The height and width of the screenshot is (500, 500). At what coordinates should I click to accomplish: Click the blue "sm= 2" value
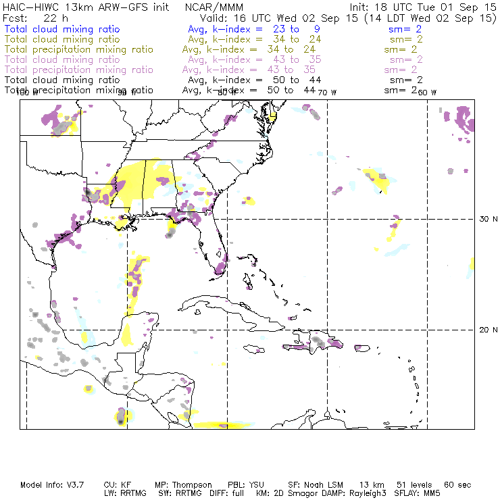(405, 29)
